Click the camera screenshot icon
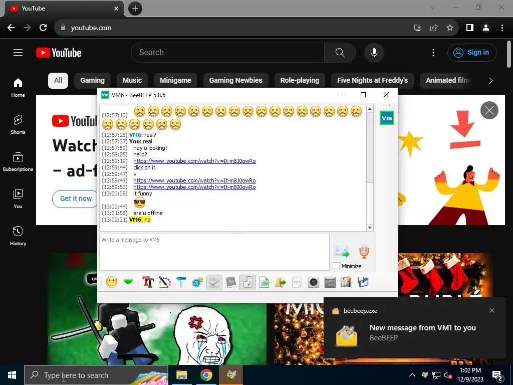The image size is (513, 385). click(314, 282)
